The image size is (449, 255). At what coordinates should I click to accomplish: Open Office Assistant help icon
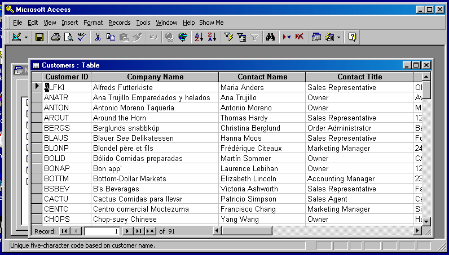click(352, 37)
